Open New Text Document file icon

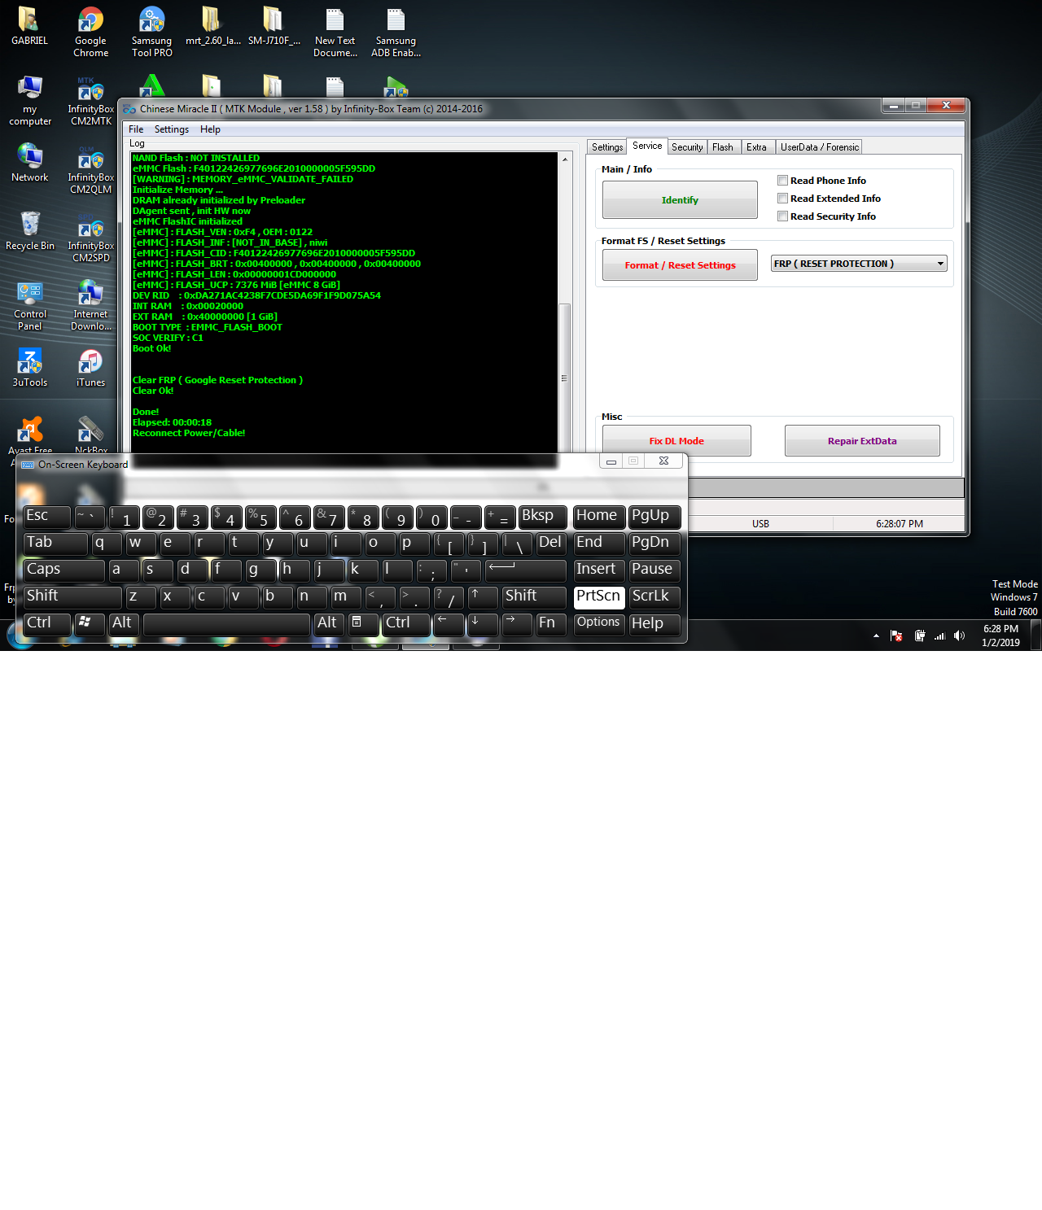coord(335,33)
